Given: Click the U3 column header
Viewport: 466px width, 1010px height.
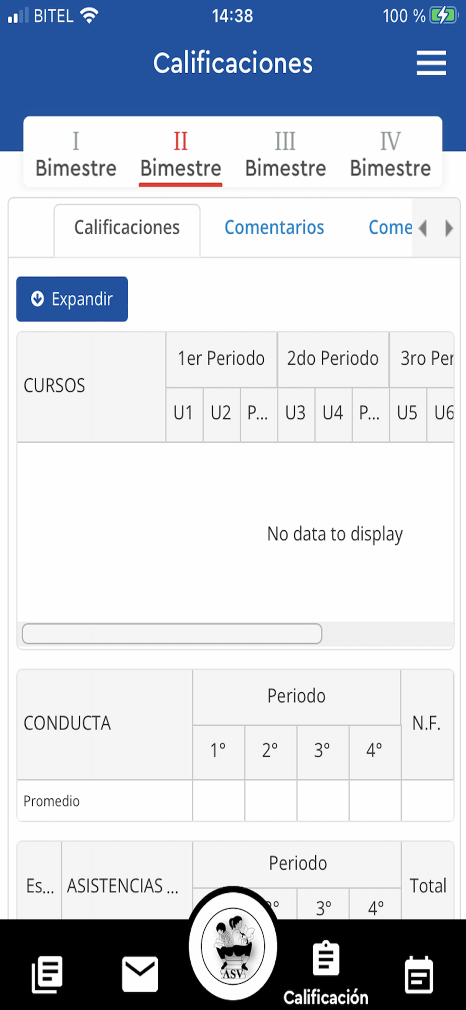Looking at the screenshot, I should click(x=296, y=414).
